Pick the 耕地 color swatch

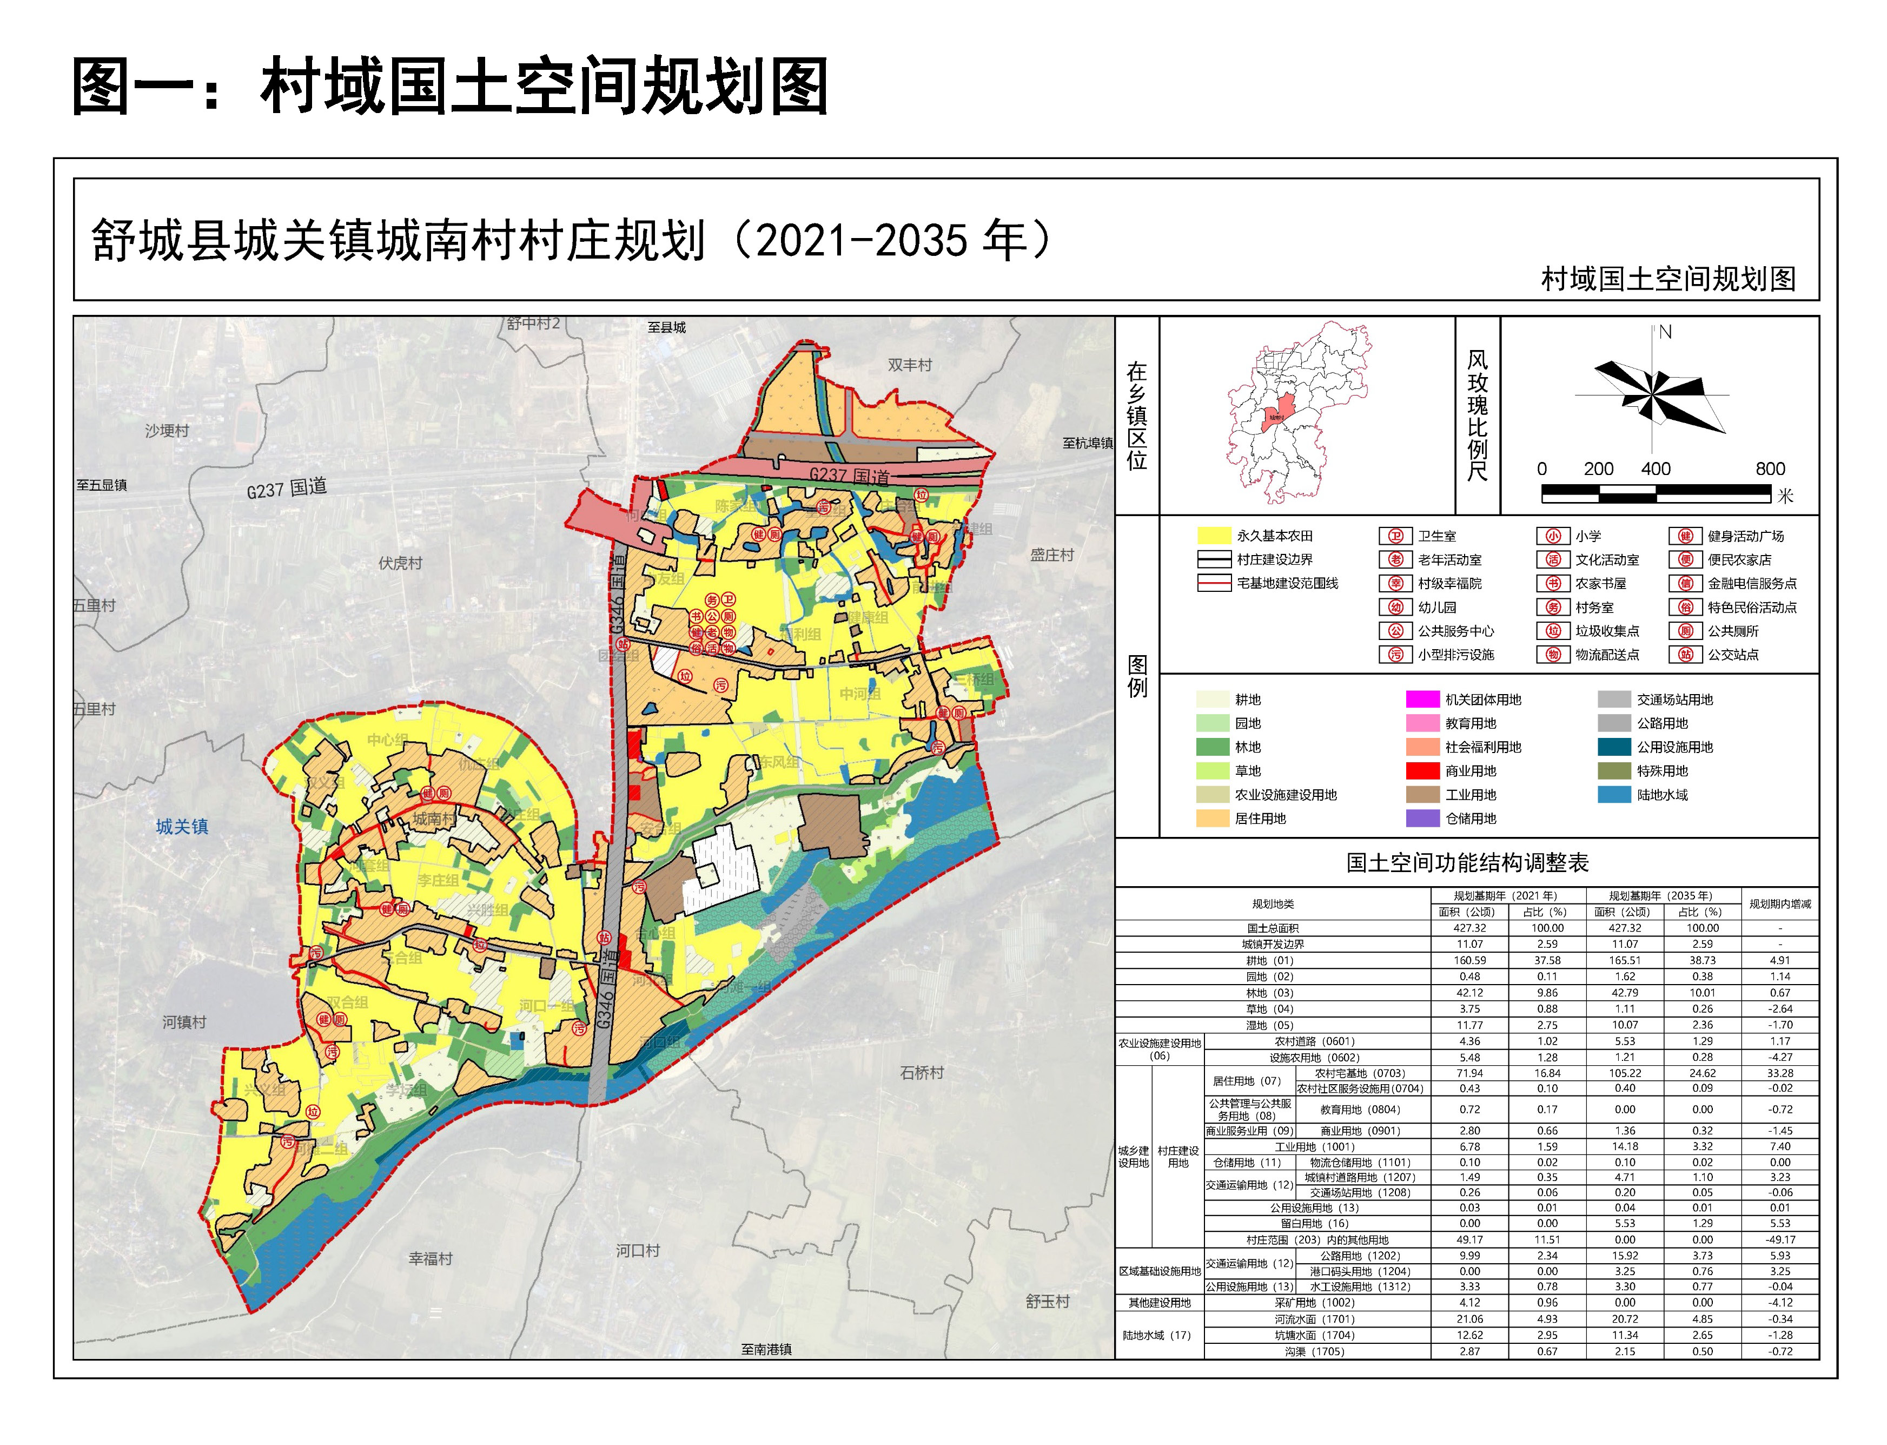1213,700
